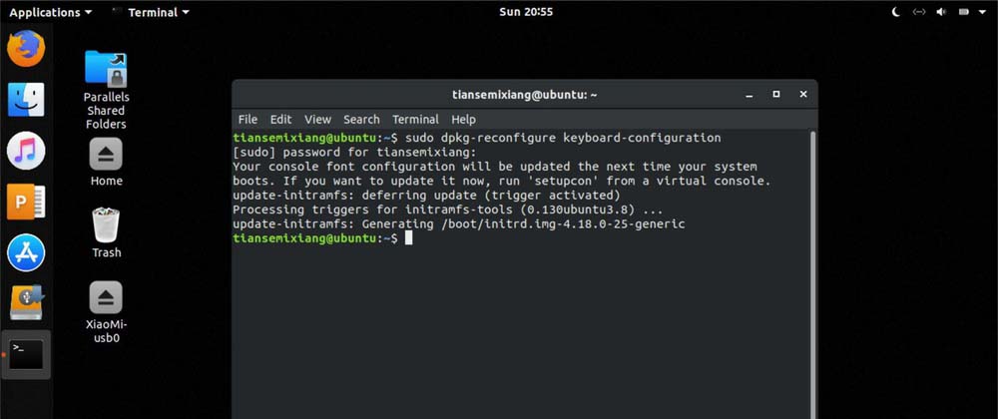Viewport: 998px width, 419px height.
Task: Open the iTunes music icon
Action: point(26,151)
